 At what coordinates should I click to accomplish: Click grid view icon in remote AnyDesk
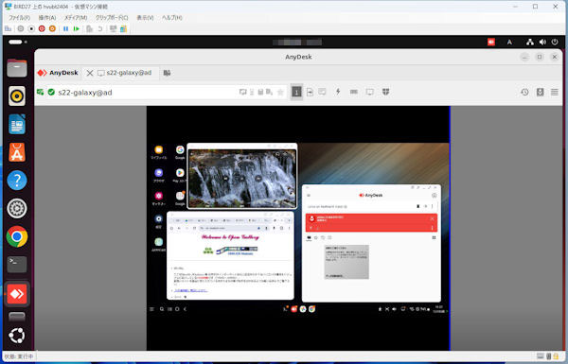click(434, 237)
